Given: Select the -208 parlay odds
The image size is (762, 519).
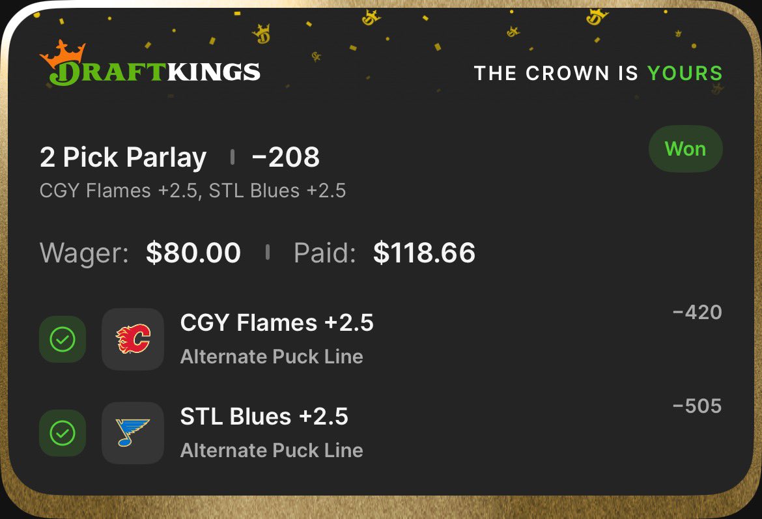Looking at the screenshot, I should tap(285, 158).
